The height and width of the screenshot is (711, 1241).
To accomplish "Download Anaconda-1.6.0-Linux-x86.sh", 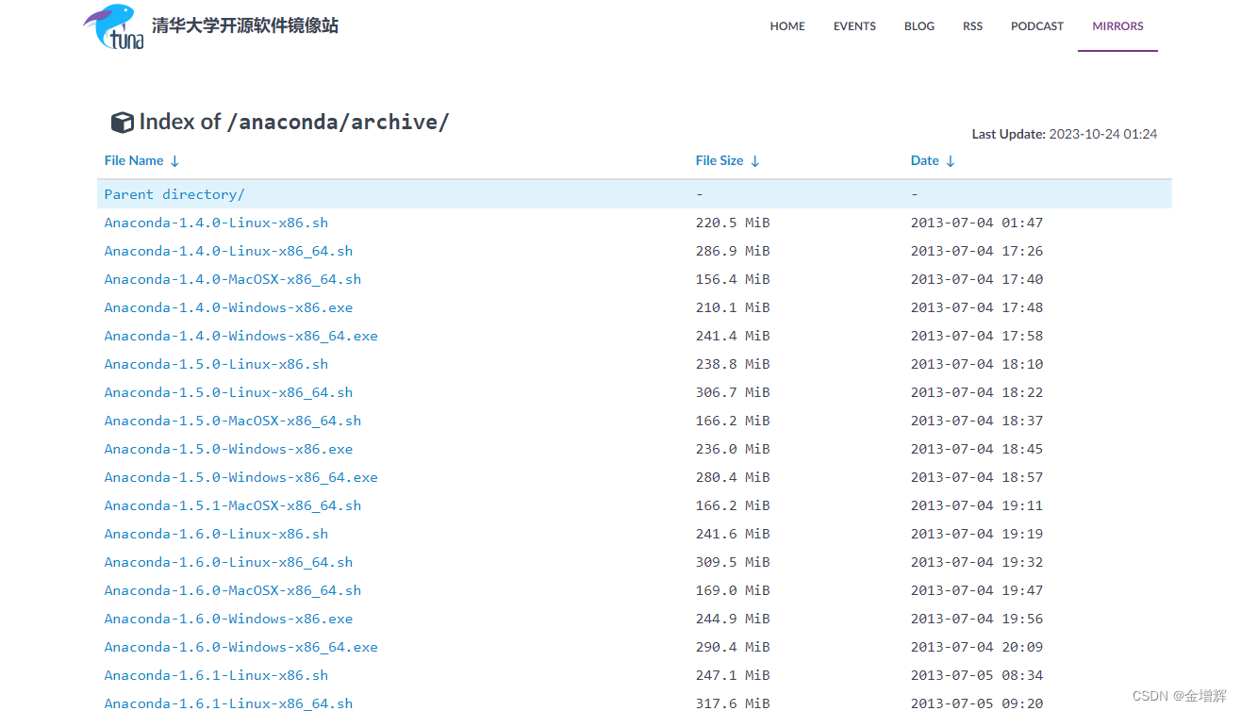I will click(216, 534).
